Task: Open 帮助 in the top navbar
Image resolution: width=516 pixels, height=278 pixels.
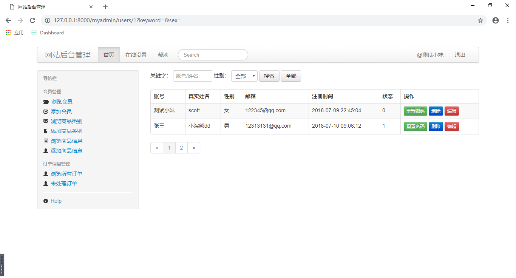Action: [x=163, y=55]
